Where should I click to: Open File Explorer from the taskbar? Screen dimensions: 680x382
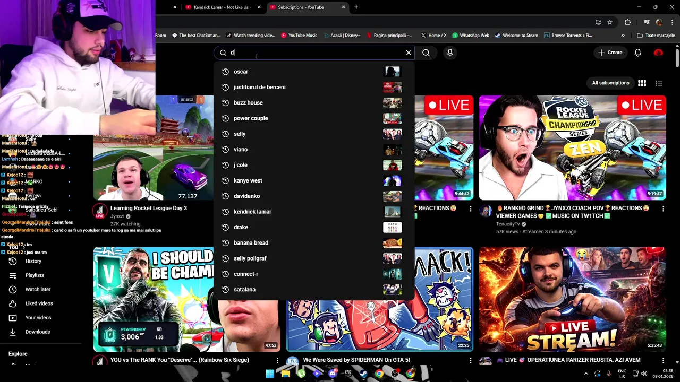click(x=286, y=374)
